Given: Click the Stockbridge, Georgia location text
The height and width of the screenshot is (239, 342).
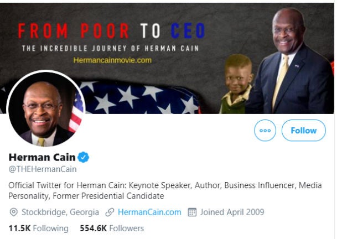Looking at the screenshot, I should [60, 212].
